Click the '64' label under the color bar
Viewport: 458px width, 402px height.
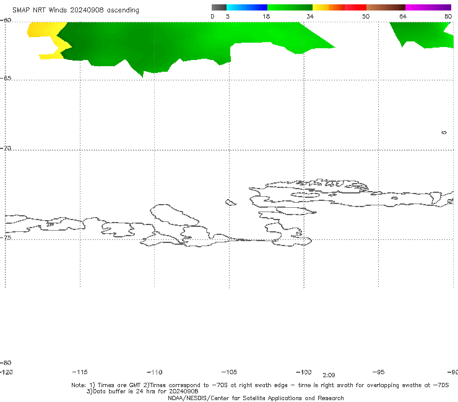pyautogui.click(x=403, y=16)
